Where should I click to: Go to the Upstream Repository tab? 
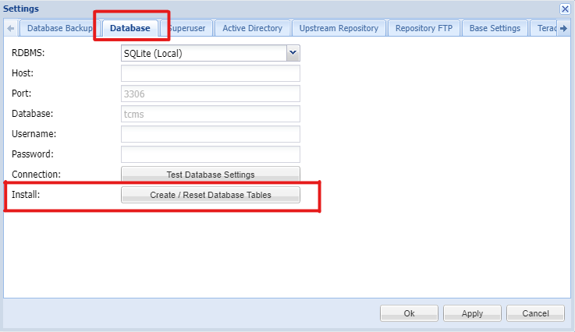click(x=339, y=29)
